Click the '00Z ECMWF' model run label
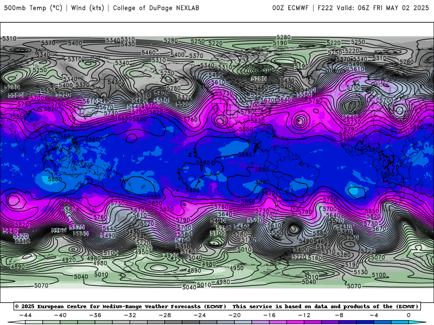This screenshot has height=325, width=434. 290,8
